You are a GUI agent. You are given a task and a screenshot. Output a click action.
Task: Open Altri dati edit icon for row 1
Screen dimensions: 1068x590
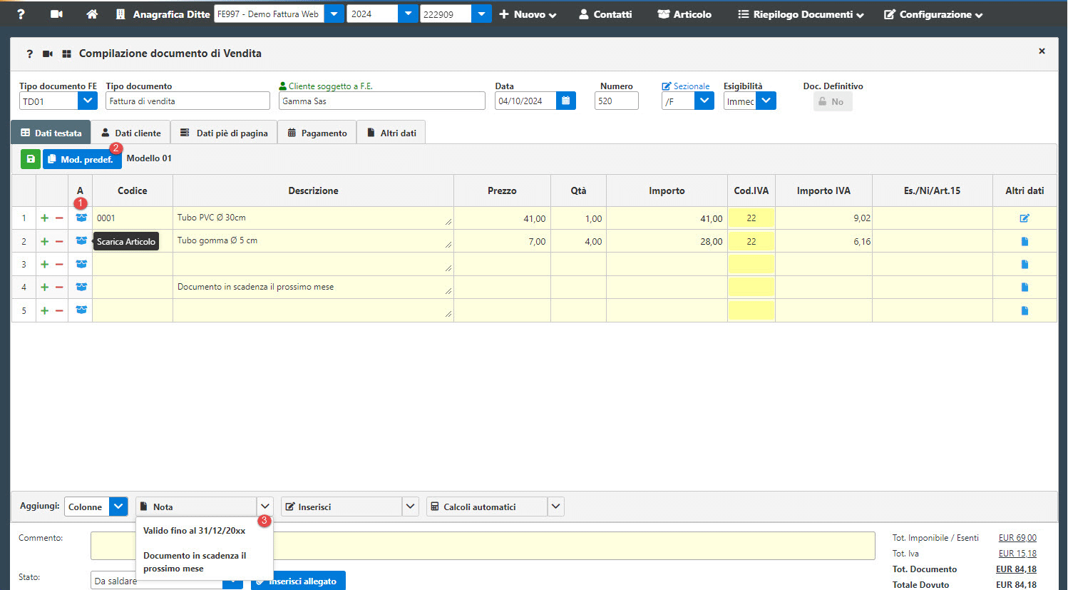coord(1025,218)
